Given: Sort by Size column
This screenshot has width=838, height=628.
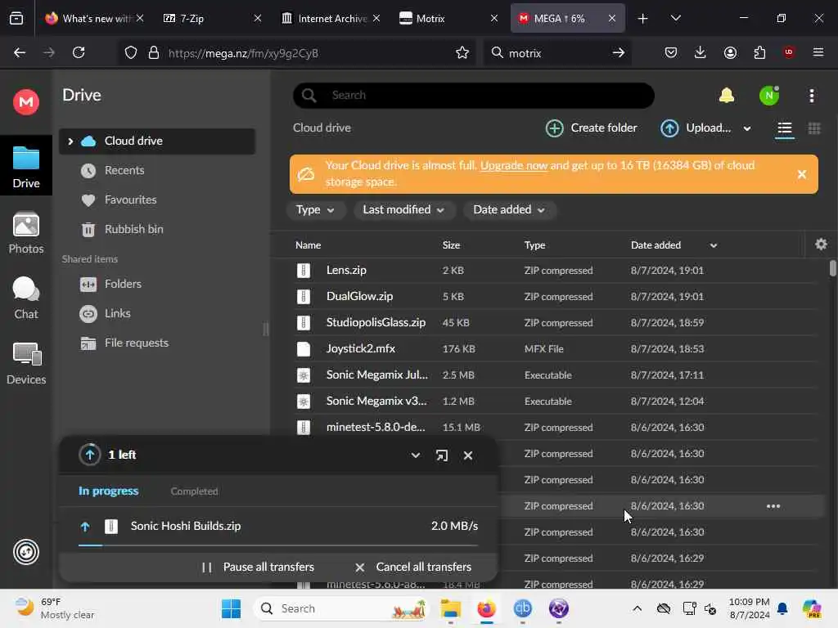Looking at the screenshot, I should click(451, 245).
